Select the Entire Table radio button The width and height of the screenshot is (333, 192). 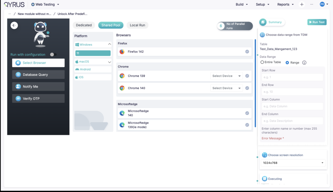(x=262, y=62)
